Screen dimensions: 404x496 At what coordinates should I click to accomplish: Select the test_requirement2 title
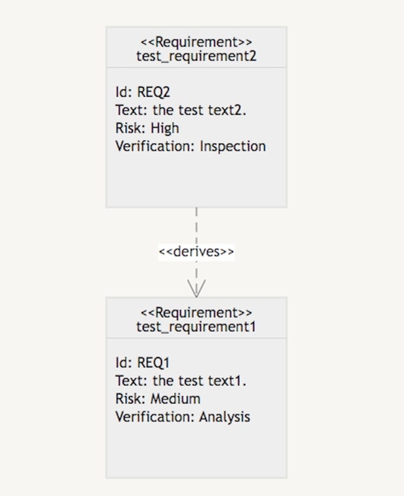click(x=196, y=56)
